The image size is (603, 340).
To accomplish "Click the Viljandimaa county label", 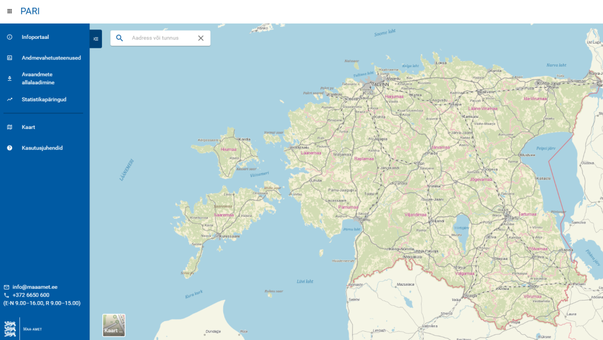I will [x=415, y=214].
